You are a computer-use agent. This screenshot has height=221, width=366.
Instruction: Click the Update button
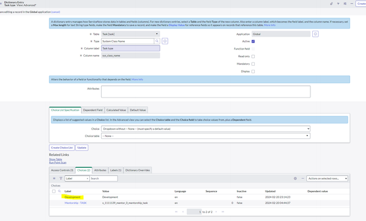point(82,148)
